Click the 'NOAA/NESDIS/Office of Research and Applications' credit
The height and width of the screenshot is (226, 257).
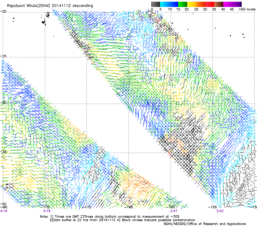205,224
